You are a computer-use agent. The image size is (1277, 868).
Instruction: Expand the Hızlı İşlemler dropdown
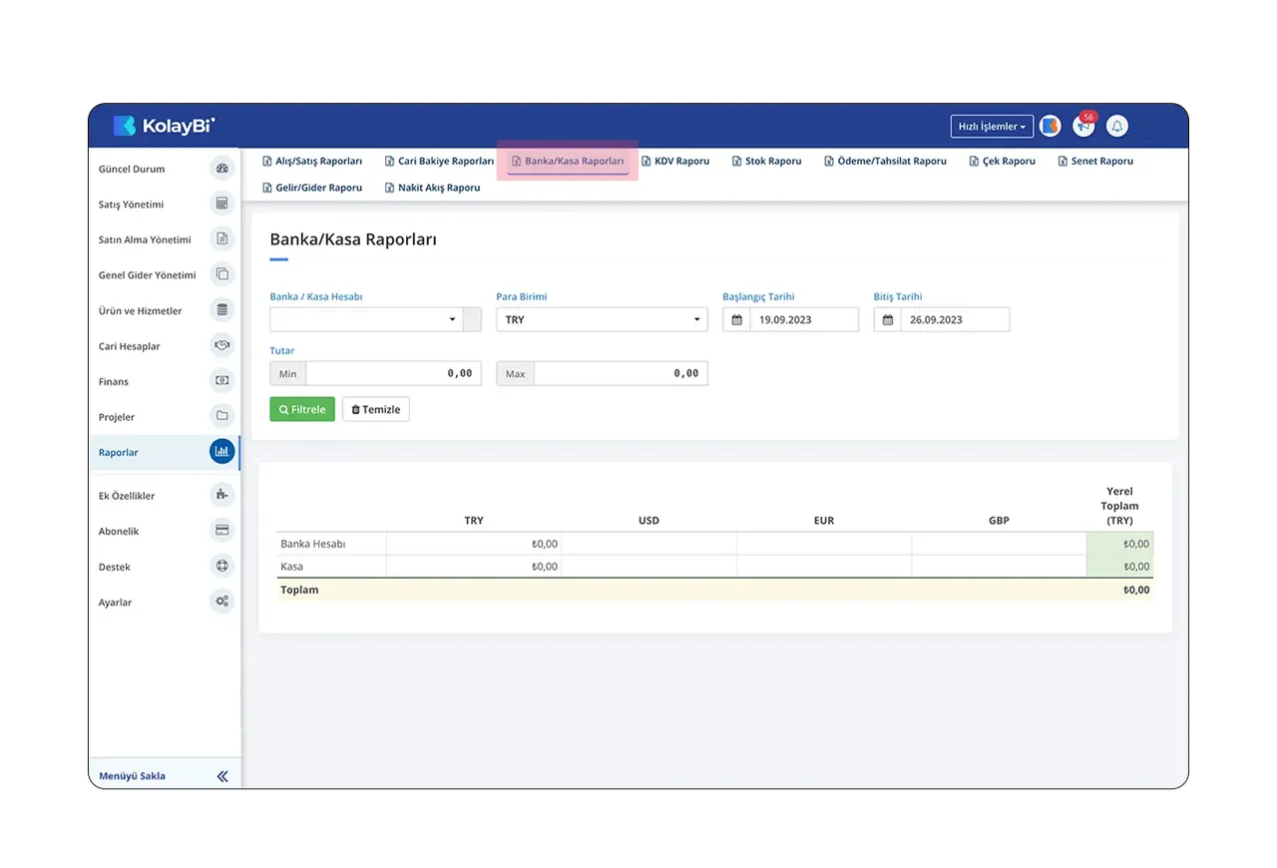click(992, 127)
